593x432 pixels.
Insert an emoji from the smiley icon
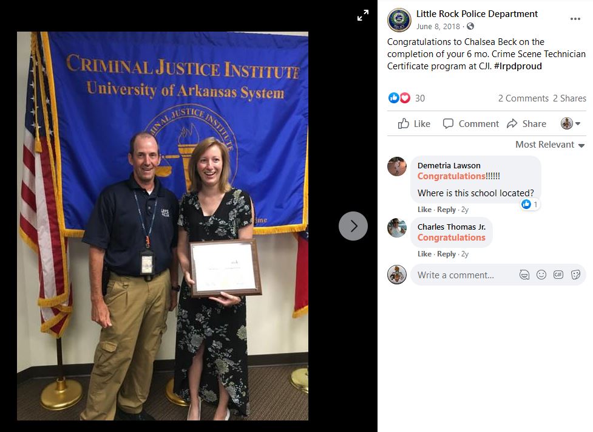click(x=541, y=275)
